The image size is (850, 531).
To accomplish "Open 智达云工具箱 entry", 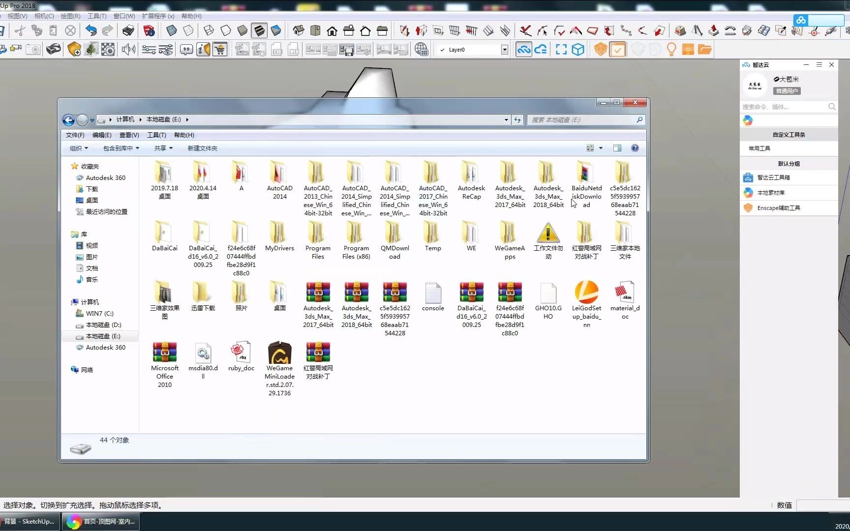I will 789,177.
